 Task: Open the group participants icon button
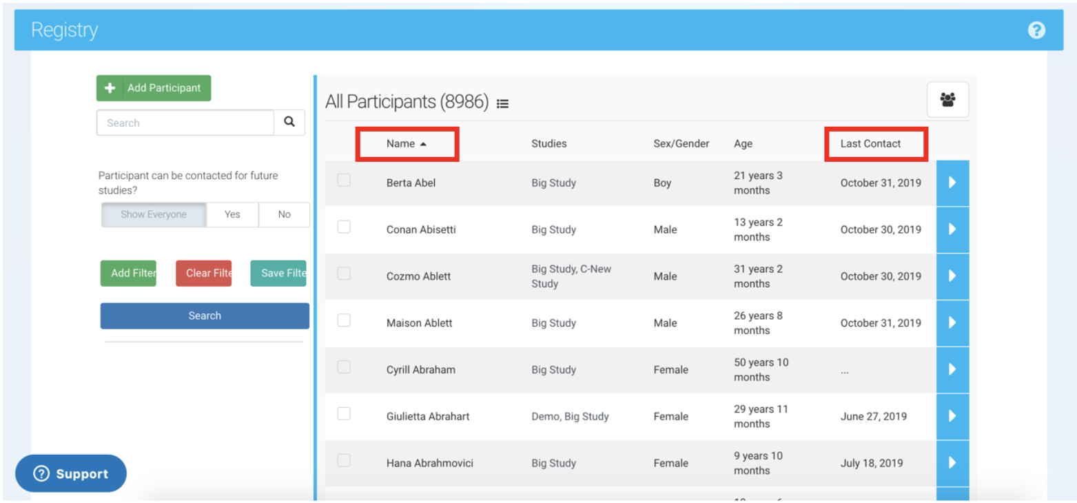(947, 100)
